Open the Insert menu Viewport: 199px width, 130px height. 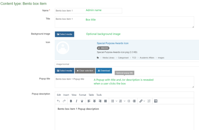click(x=66, y=95)
